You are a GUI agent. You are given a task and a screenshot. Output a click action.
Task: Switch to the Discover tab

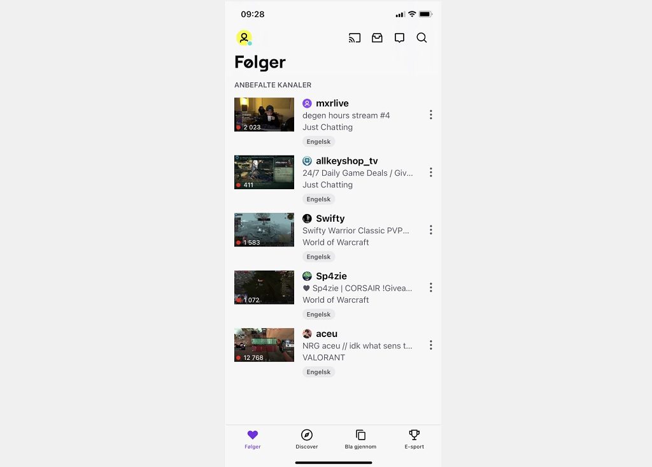click(306, 440)
